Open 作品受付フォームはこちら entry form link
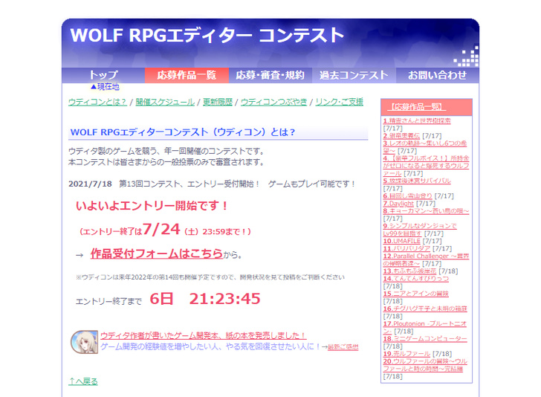541x397 pixels. [157, 254]
